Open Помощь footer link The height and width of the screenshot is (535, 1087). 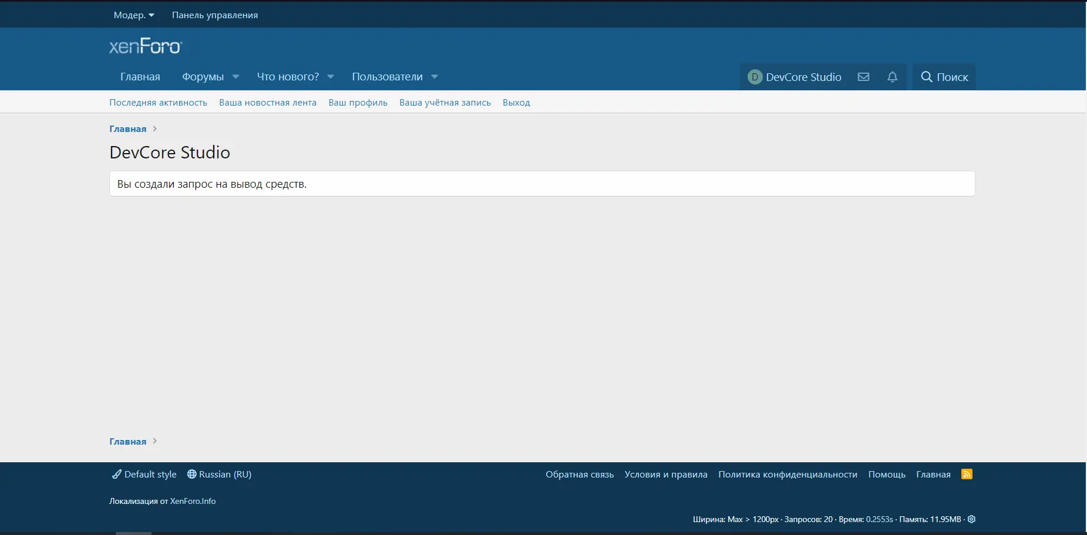pos(887,474)
